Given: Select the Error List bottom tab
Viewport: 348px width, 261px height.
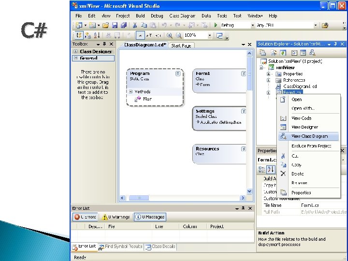Looking at the screenshot, I should [x=84, y=246].
